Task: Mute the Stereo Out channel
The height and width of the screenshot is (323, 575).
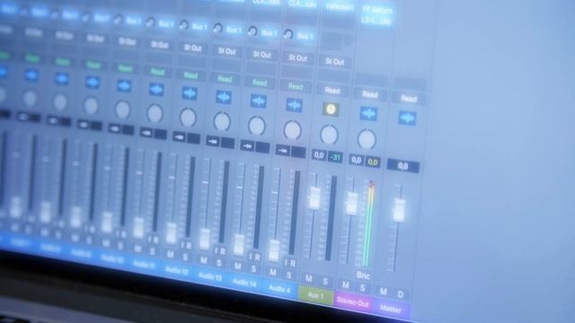Action: tap(345, 284)
